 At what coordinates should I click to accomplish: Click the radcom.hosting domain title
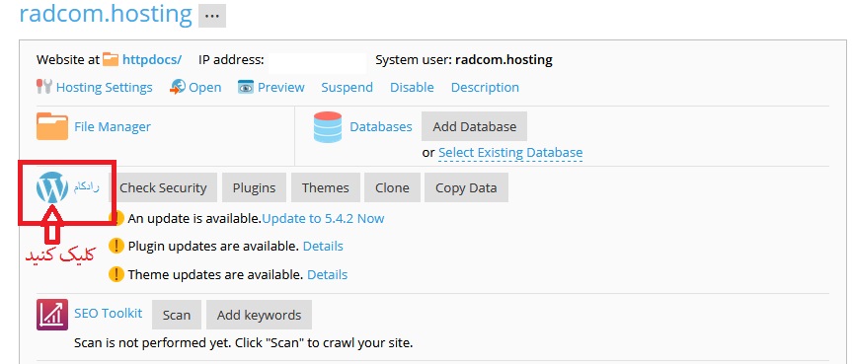click(x=106, y=15)
